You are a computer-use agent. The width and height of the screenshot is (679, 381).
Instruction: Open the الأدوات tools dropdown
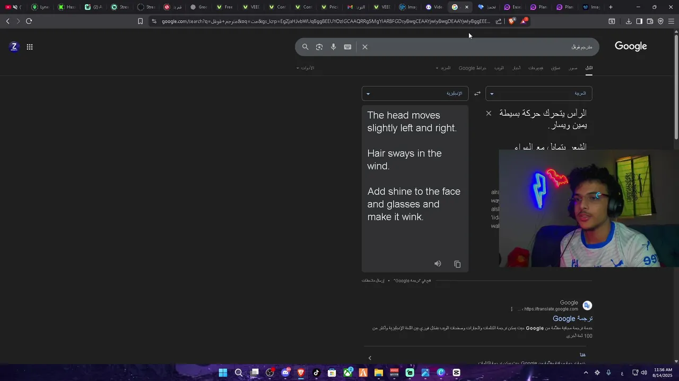tap(305, 68)
